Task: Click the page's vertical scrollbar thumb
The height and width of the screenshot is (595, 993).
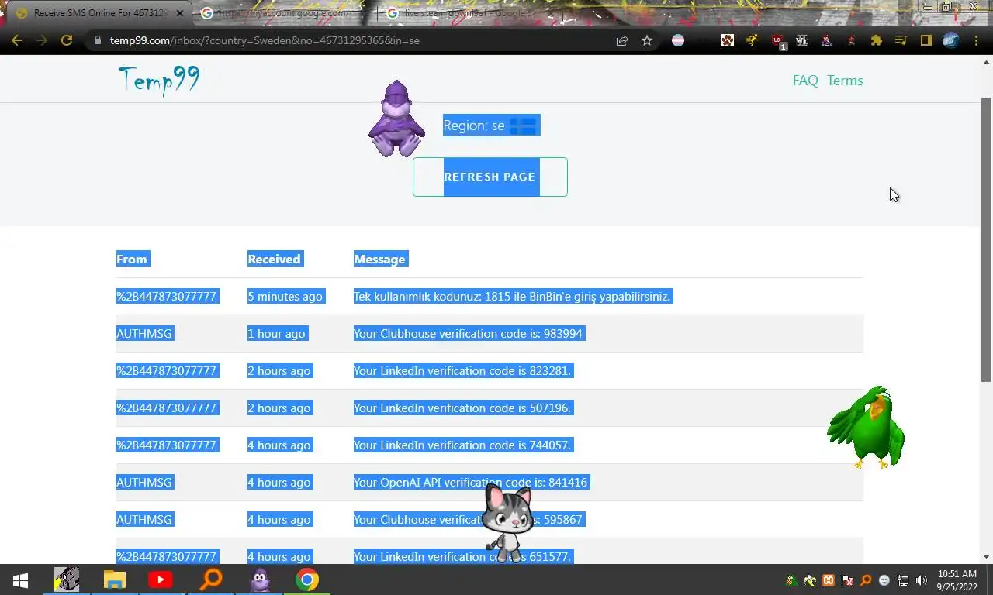Action: [x=986, y=239]
